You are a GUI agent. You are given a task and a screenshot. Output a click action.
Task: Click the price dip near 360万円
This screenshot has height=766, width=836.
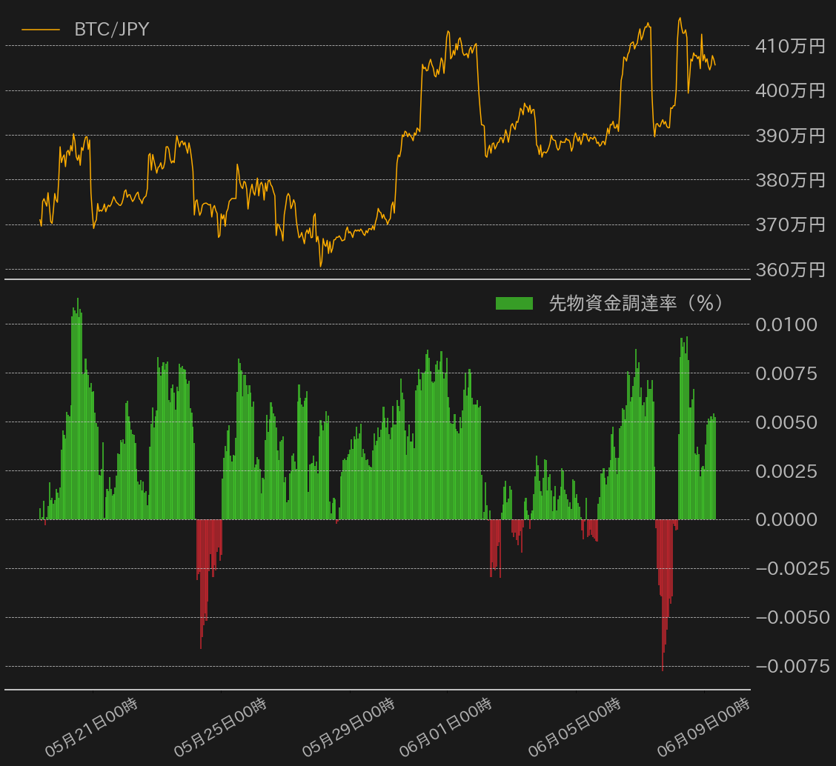pyautogui.click(x=319, y=264)
